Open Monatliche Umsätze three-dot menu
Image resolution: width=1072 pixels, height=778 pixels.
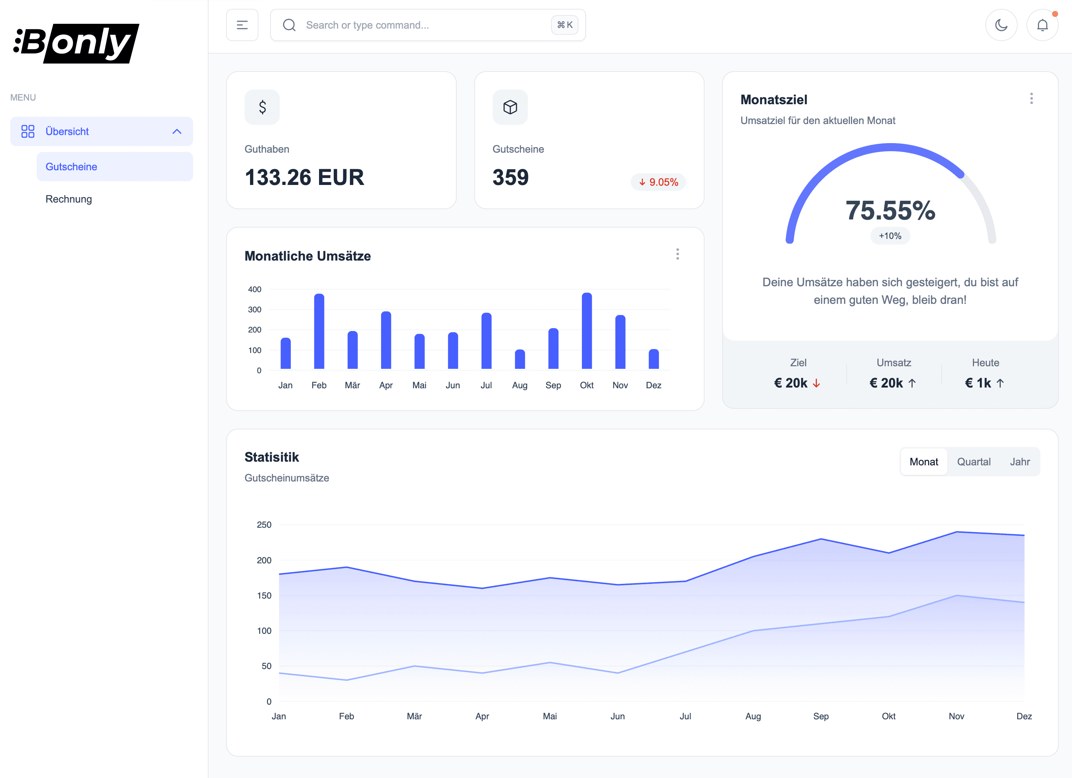[x=677, y=254]
